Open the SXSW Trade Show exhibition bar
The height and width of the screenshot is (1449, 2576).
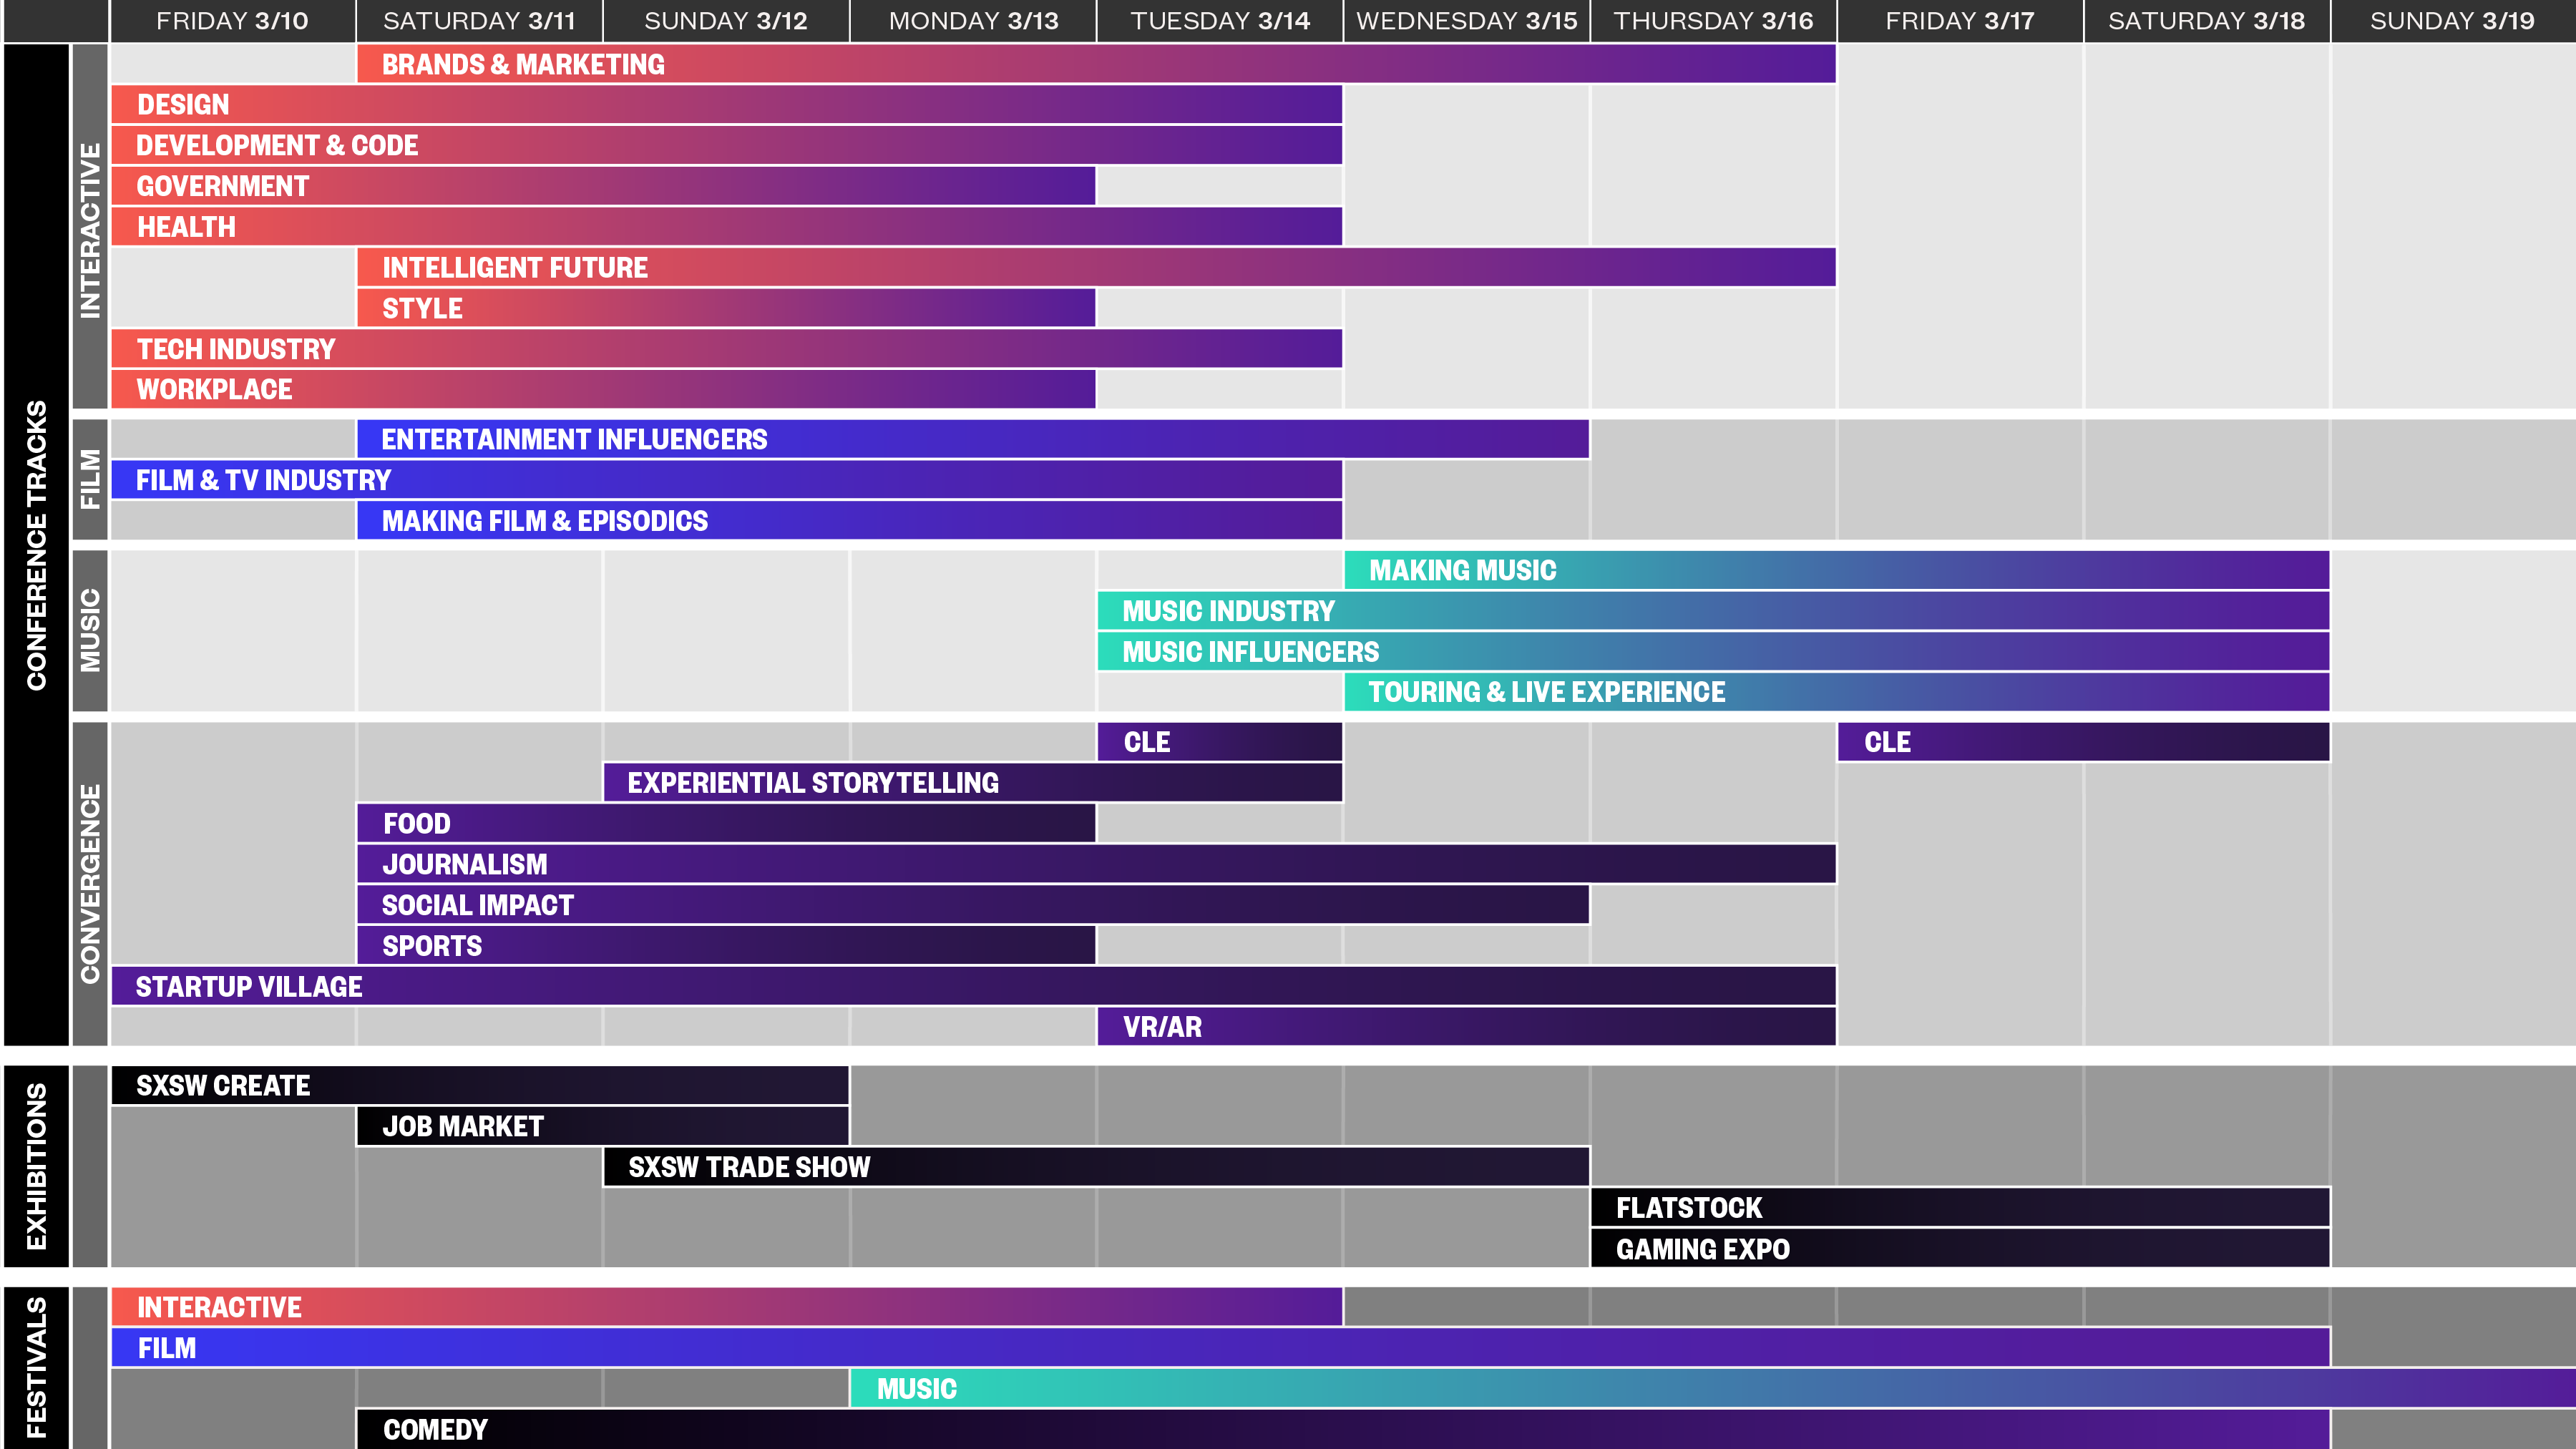pyautogui.click(x=1095, y=1167)
